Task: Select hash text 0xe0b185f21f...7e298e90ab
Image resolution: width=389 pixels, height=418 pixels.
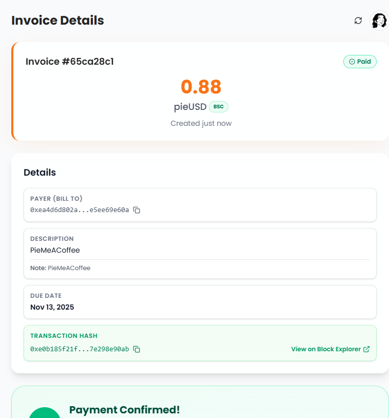Action: pos(80,349)
